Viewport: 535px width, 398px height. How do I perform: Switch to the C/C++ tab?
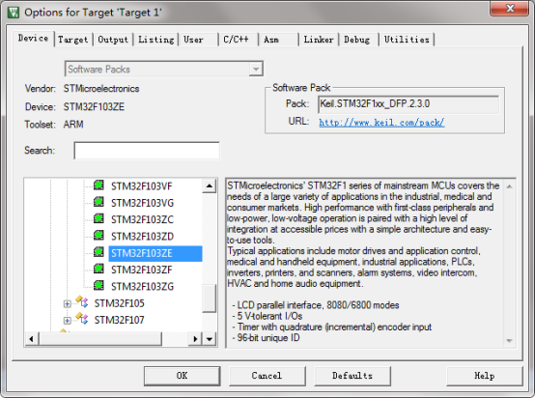click(238, 40)
